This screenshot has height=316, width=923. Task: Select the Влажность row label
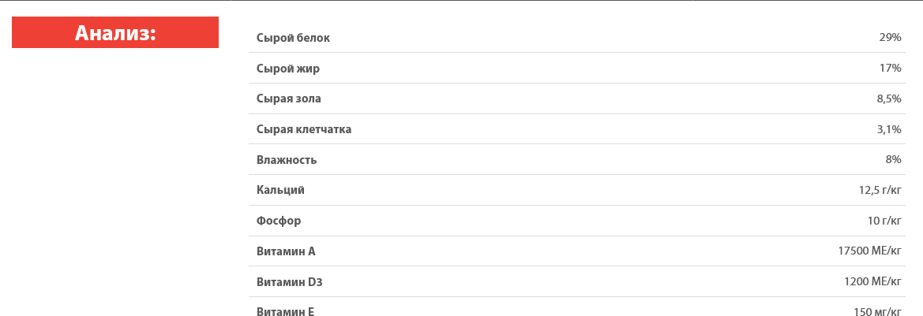pyautogui.click(x=287, y=160)
